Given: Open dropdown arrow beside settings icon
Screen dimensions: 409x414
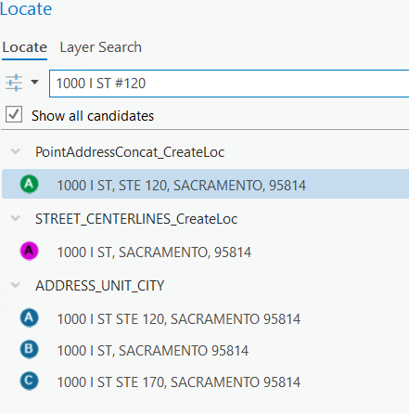Looking at the screenshot, I should [x=34, y=83].
